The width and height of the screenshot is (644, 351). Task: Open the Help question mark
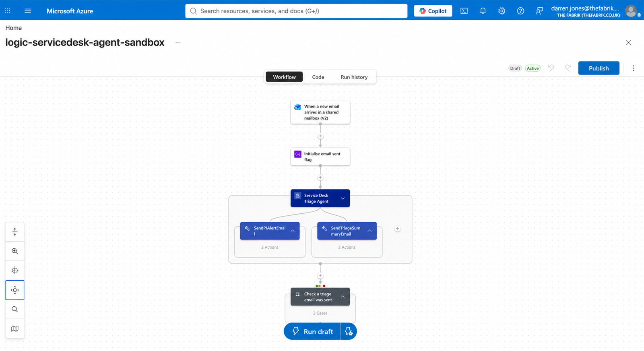(x=520, y=11)
